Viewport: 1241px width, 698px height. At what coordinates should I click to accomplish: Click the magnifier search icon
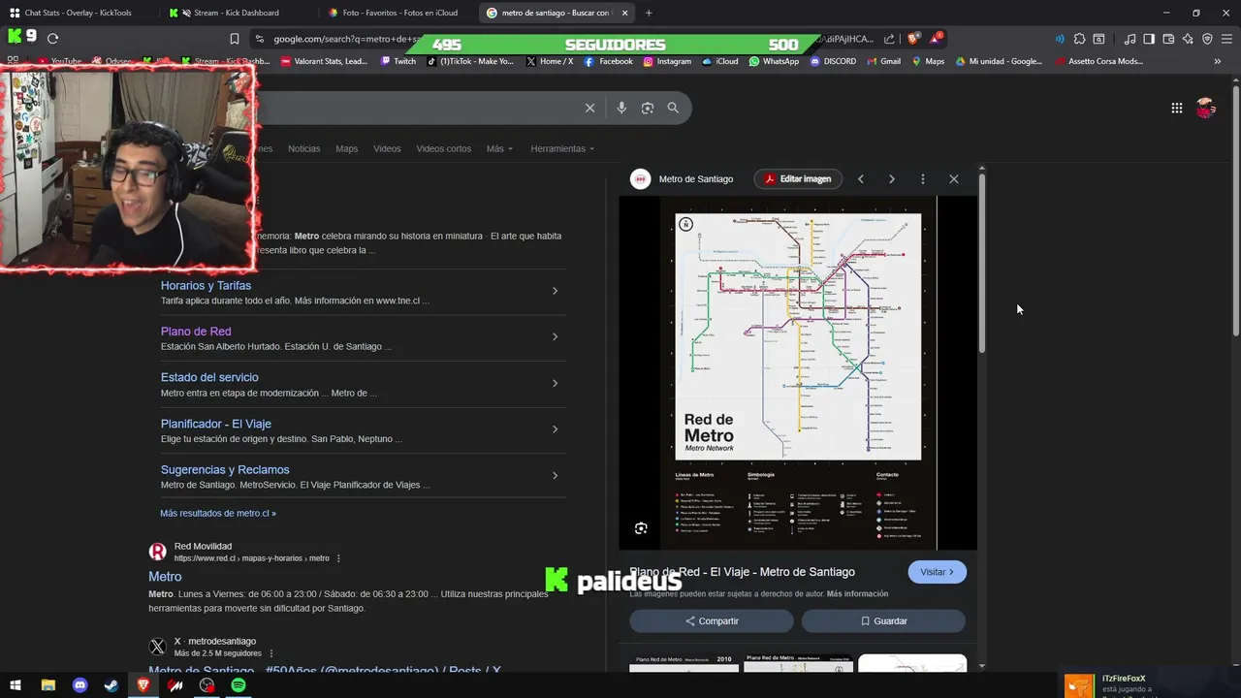pos(673,108)
